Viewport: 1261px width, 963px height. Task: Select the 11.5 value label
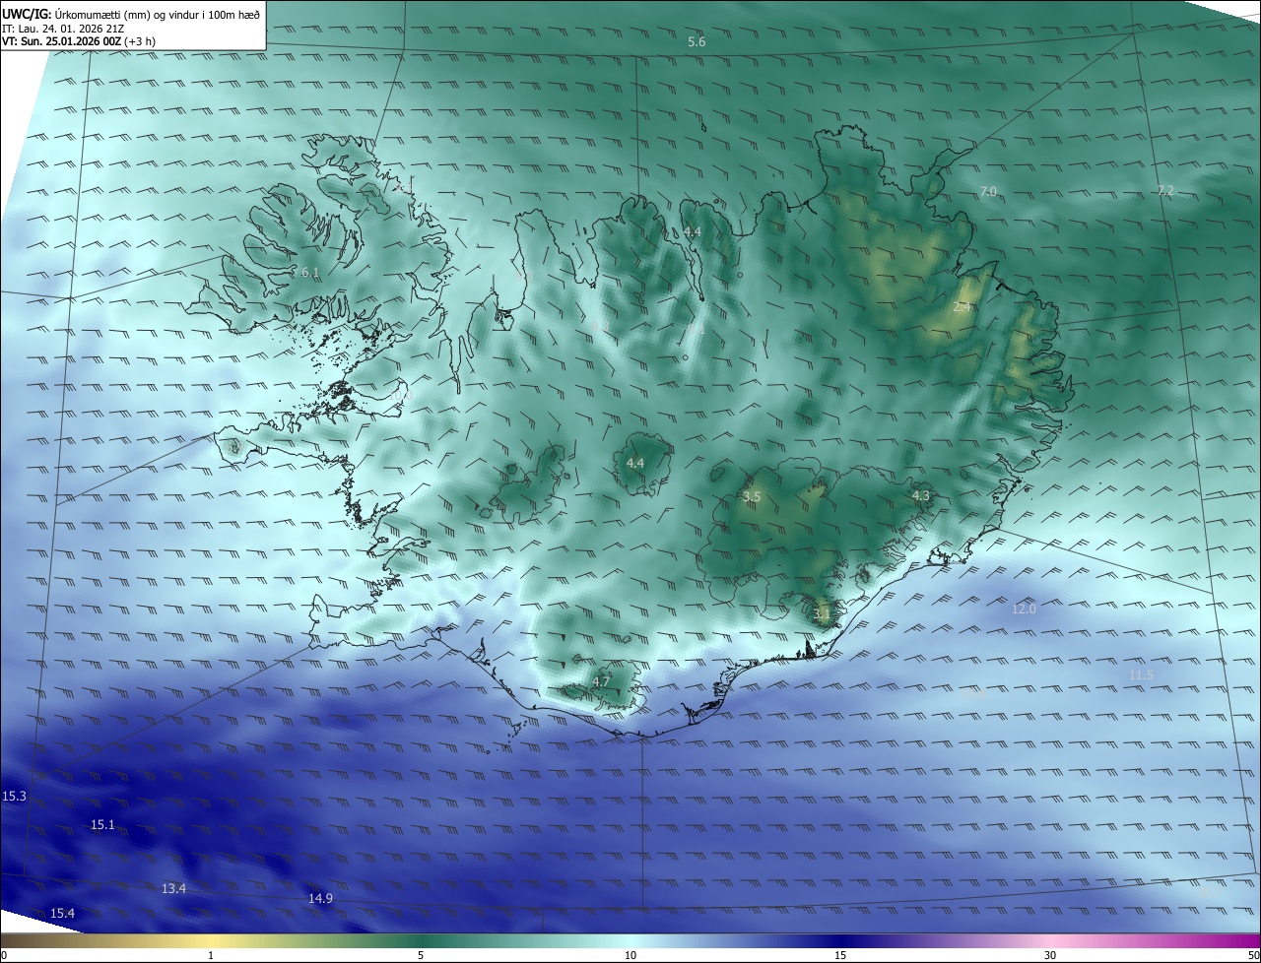pos(1141,674)
